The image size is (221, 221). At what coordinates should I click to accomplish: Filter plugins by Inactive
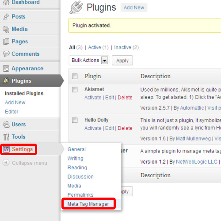click(122, 47)
